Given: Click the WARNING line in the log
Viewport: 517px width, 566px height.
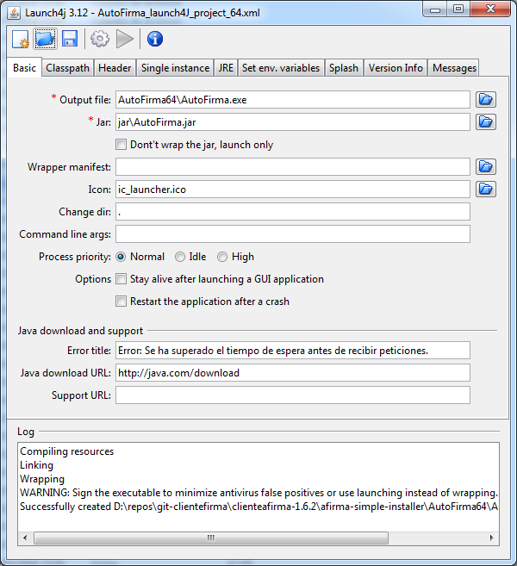Looking at the screenshot, I should pyautogui.click(x=258, y=493).
